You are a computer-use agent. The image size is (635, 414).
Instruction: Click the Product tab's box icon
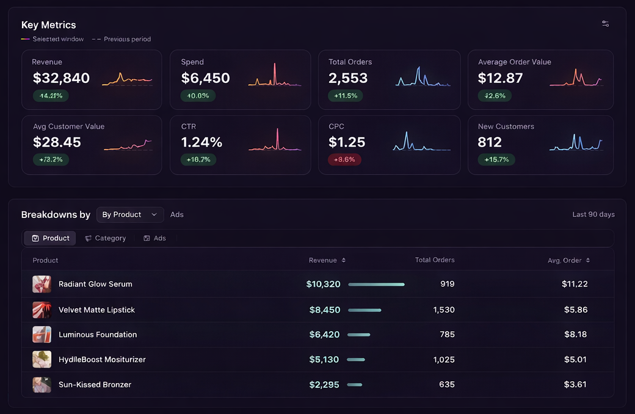35,238
